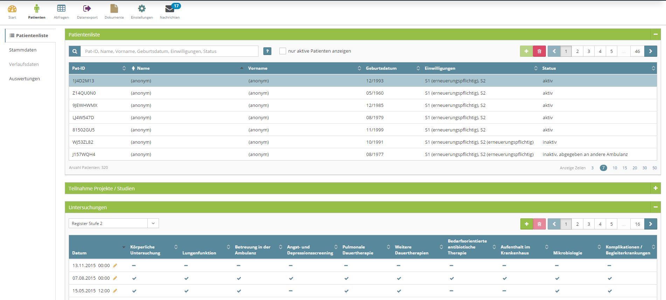Delete patient with red trash button
The width and height of the screenshot is (666, 300).
(539, 51)
